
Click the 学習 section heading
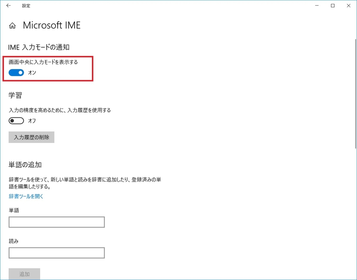coord(15,96)
